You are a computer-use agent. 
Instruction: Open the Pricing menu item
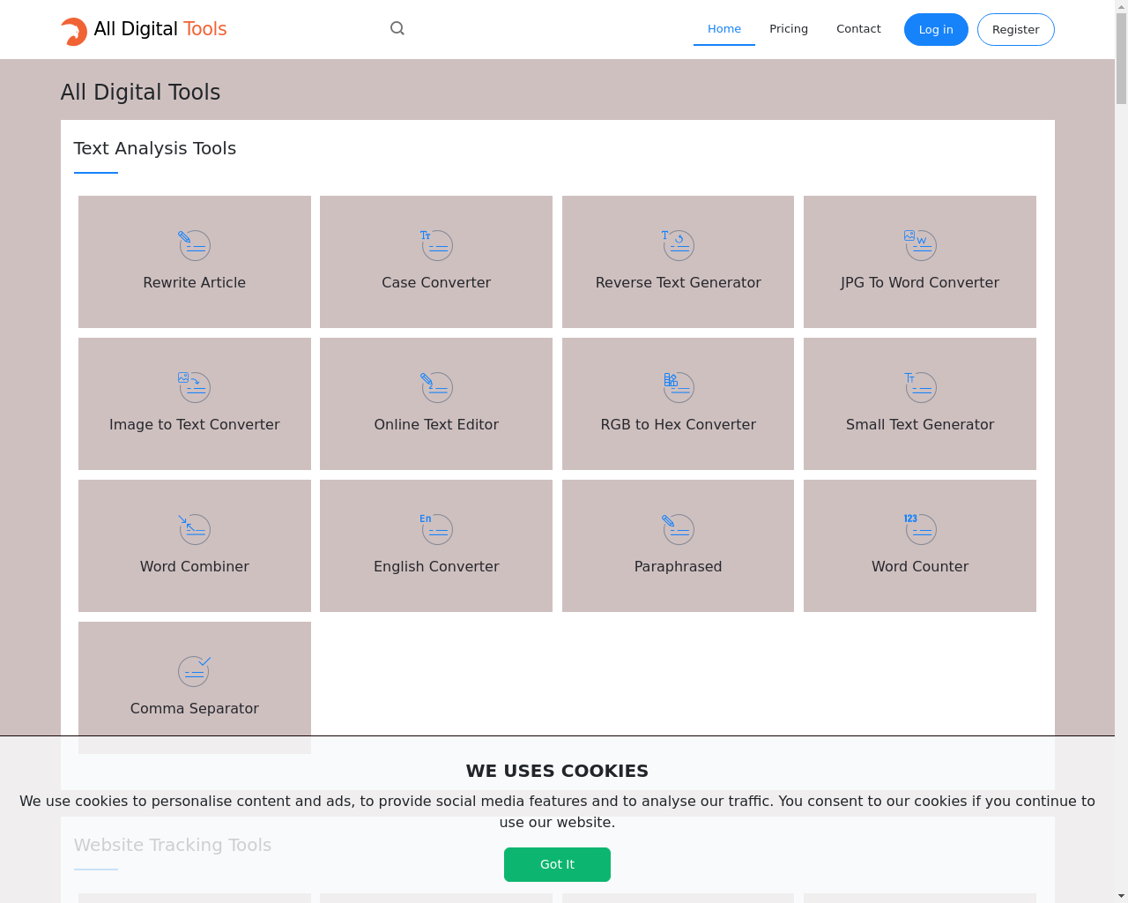[789, 29]
